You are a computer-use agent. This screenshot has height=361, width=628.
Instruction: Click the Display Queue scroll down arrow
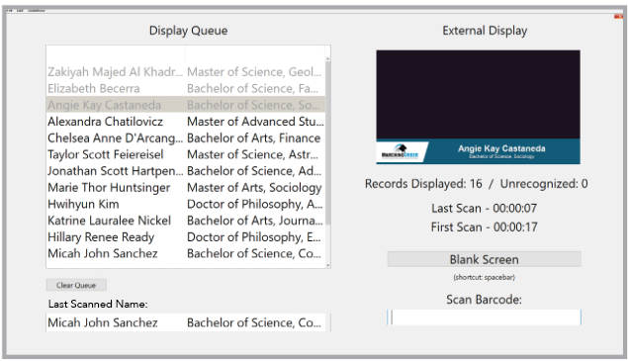[x=328, y=265]
